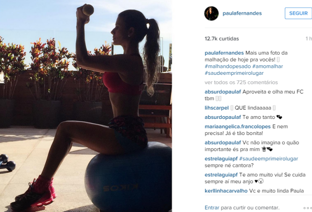Viewport: 312px width, 212px height.
Task: Open kerllinhacarvalho commenter profile
Action: click(x=226, y=191)
